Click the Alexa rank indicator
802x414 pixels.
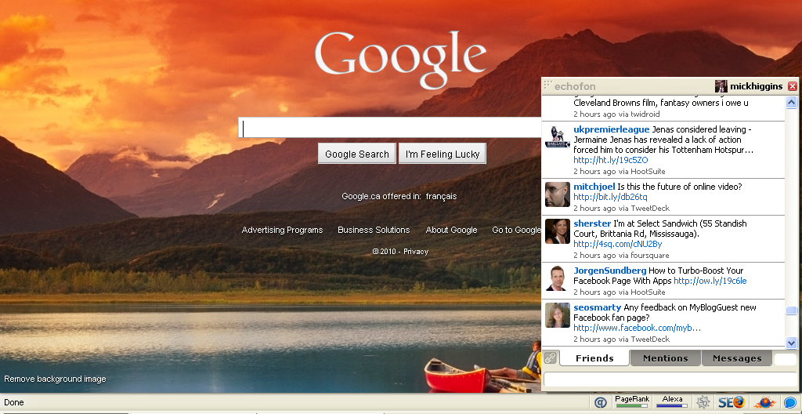click(672, 402)
